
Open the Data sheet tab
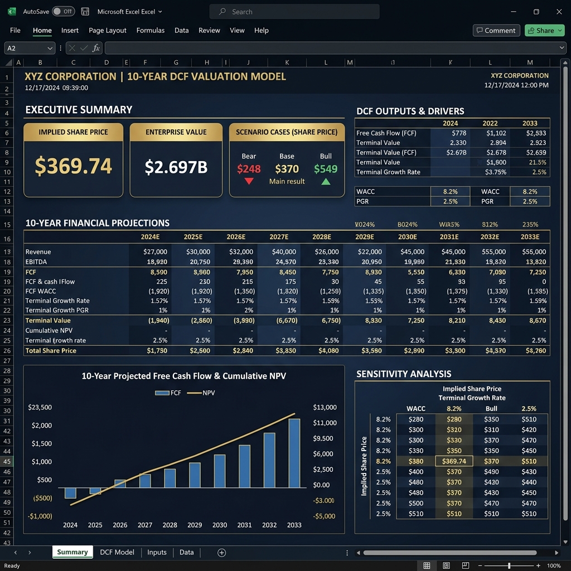coord(186,552)
